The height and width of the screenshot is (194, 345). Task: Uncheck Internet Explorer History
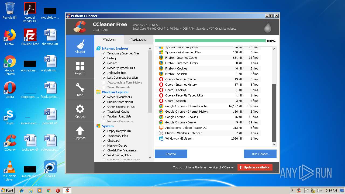pyautogui.click(x=104, y=58)
